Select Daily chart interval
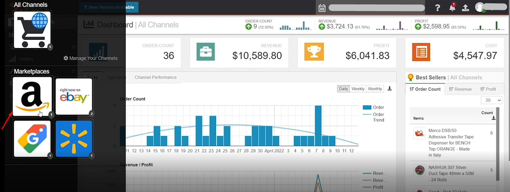Viewport: 510px width, 192px height. [x=343, y=89]
